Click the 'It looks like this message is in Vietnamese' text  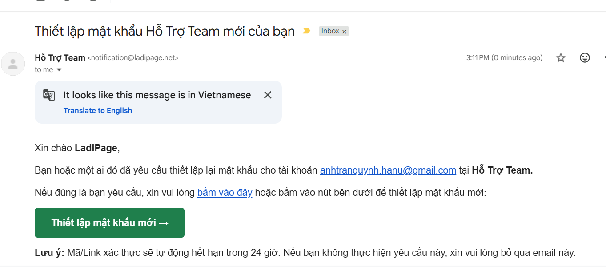coord(157,95)
